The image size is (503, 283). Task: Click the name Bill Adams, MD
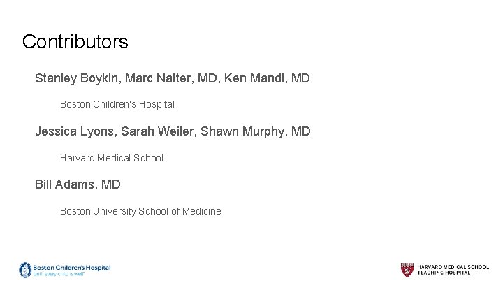click(78, 184)
